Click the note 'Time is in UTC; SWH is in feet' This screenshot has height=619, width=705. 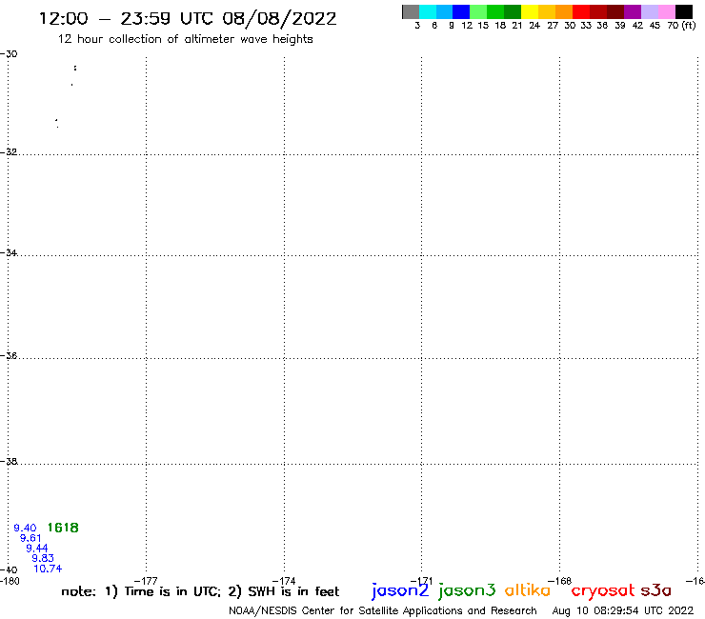click(x=200, y=591)
